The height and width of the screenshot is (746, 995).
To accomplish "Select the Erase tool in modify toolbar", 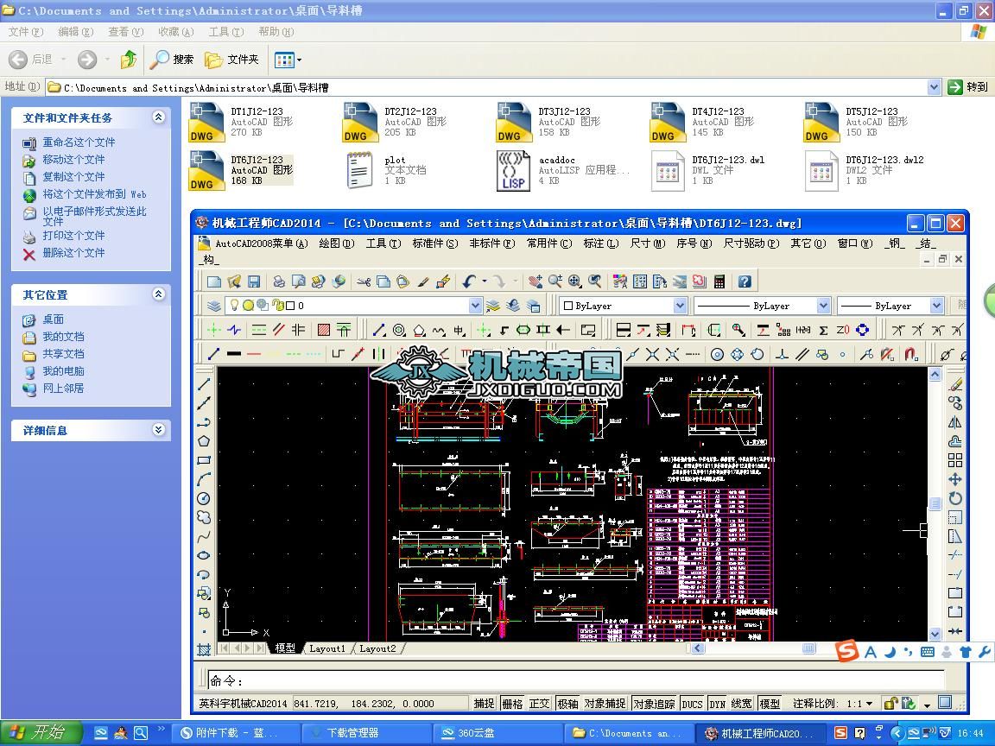I will click(x=955, y=384).
